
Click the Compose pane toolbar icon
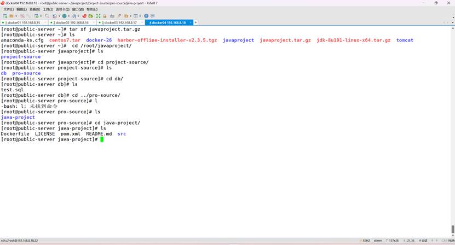55,16
